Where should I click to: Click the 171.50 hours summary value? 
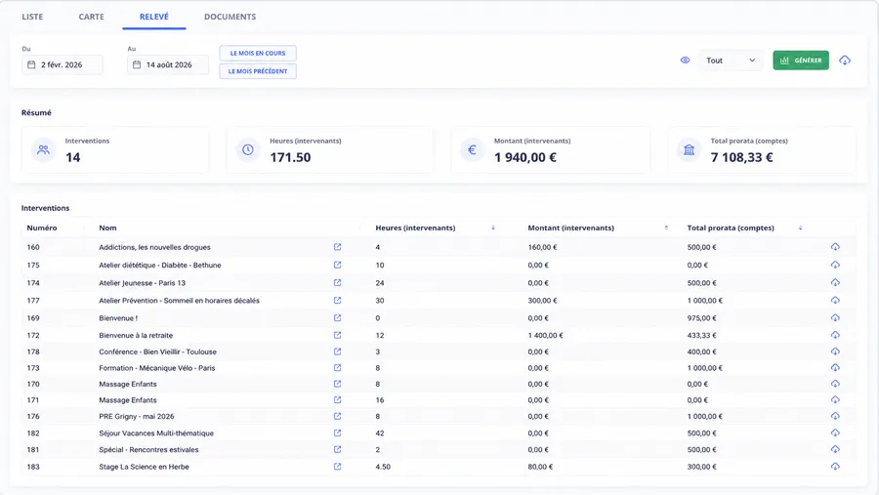[x=290, y=157]
